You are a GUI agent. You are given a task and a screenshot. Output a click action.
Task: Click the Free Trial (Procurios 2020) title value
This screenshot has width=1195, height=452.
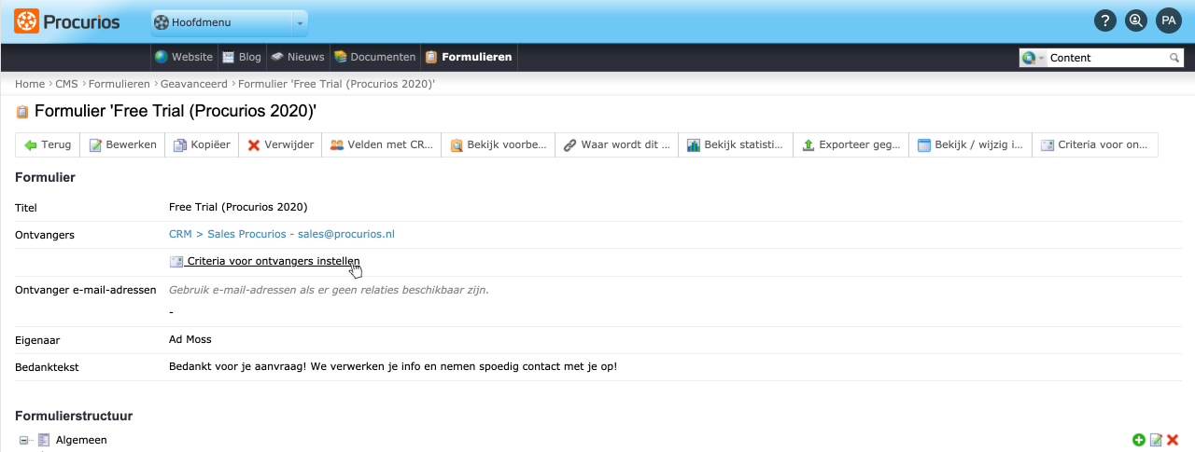(x=238, y=207)
